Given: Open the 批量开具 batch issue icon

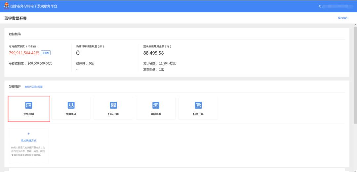Looking at the screenshot, I should [x=198, y=105].
